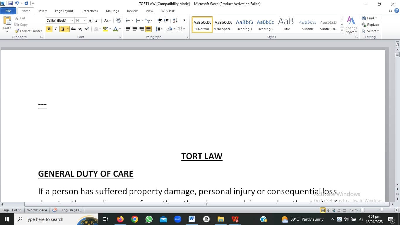Open the Change Styles dropdown

point(351,25)
